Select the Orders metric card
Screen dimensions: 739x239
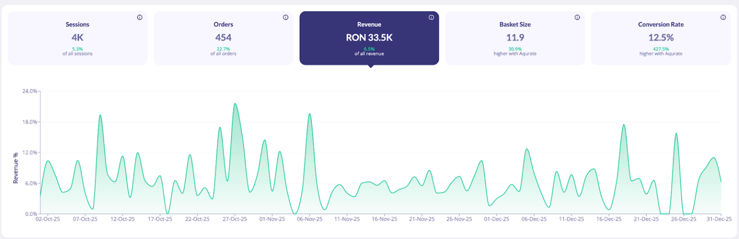tap(223, 38)
